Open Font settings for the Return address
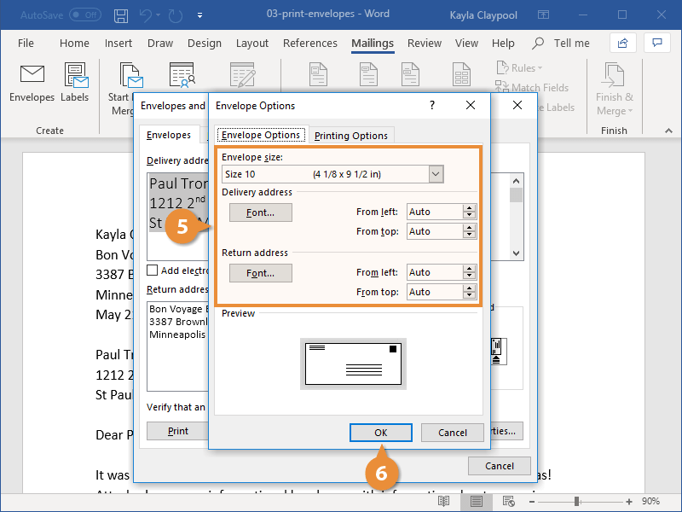The image size is (682, 512). pyautogui.click(x=260, y=273)
